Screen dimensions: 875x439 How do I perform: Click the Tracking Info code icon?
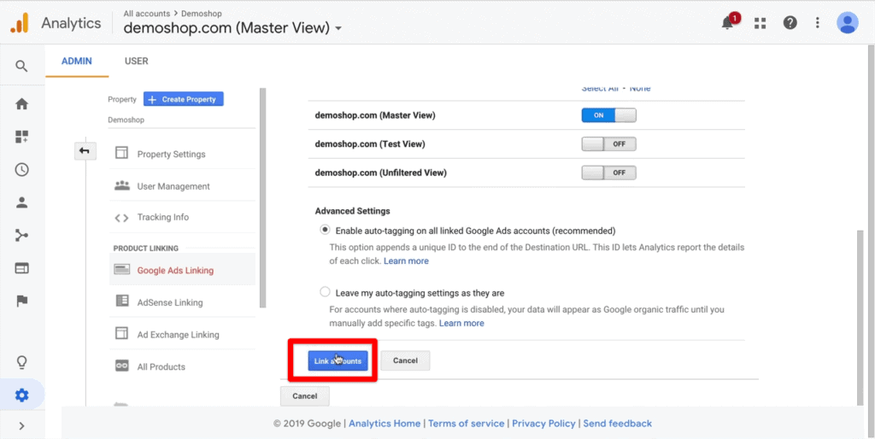click(x=121, y=218)
